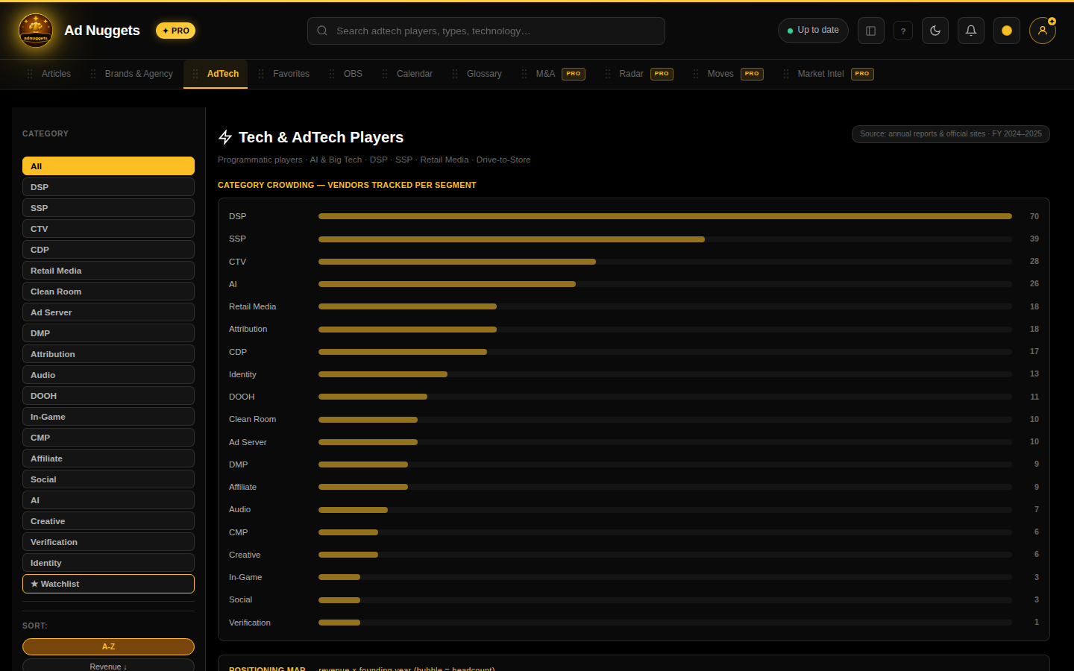Toggle the sidebar panel icon
The image size is (1074, 671).
coord(870,31)
